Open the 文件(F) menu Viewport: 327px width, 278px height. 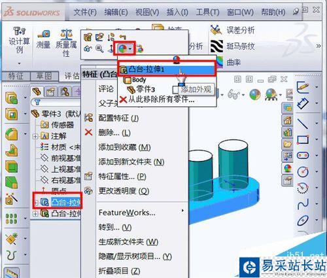click(x=85, y=12)
